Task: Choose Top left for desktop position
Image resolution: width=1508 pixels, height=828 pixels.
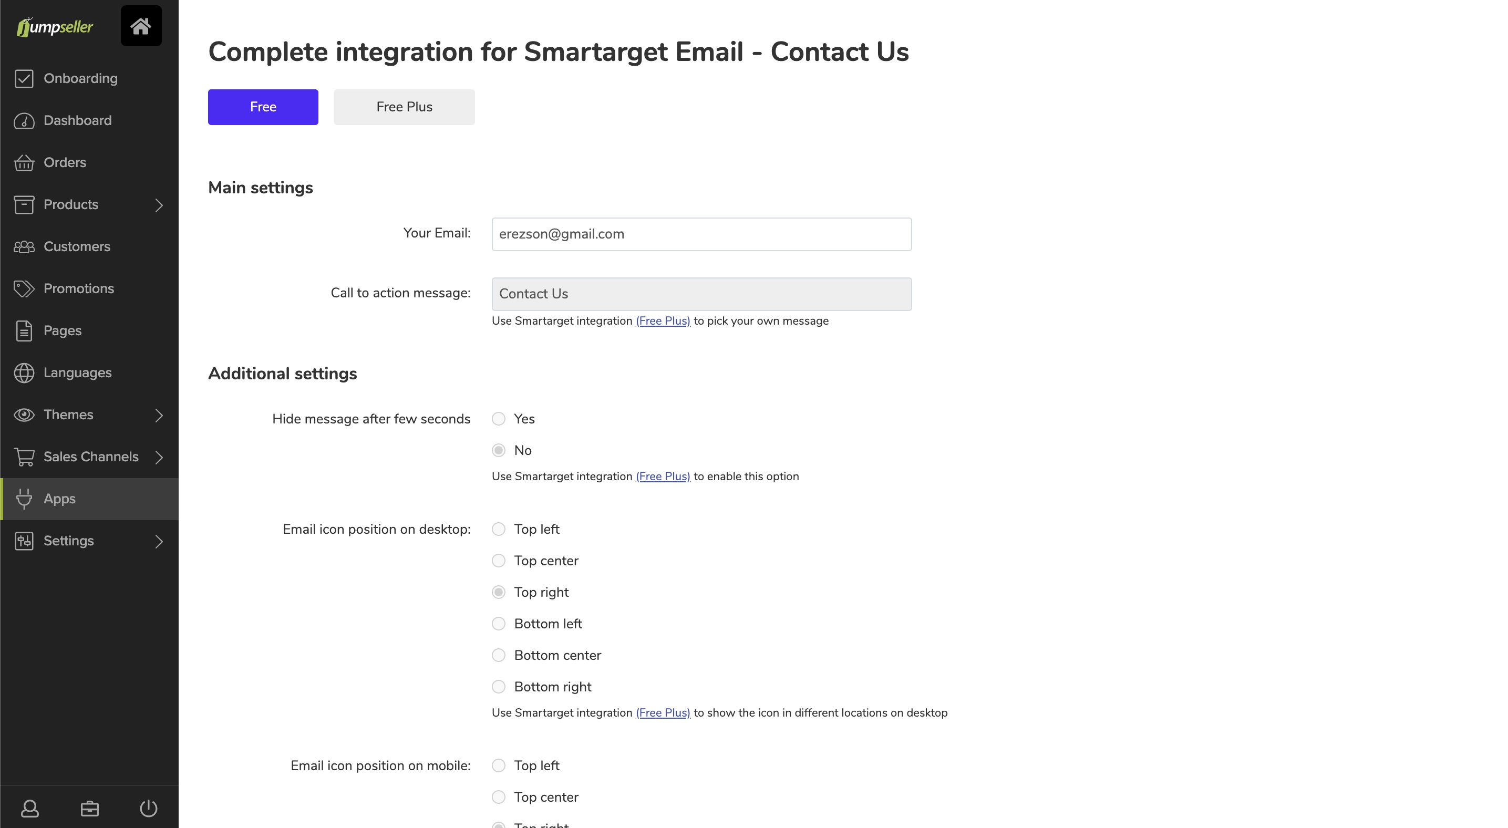Action: tap(499, 530)
